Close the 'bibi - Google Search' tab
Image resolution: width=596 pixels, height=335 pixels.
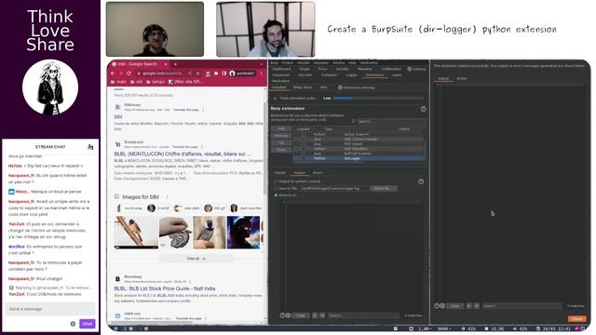[166, 64]
